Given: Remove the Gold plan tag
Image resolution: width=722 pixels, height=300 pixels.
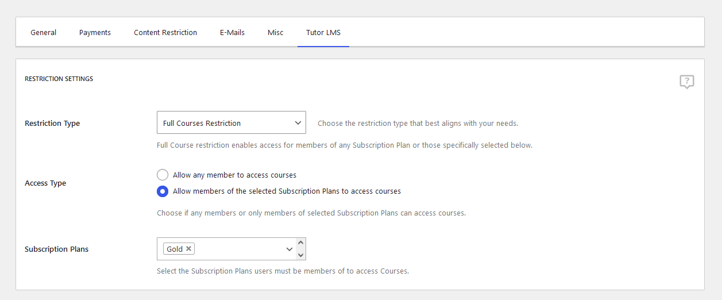Looking at the screenshot, I should (188, 249).
